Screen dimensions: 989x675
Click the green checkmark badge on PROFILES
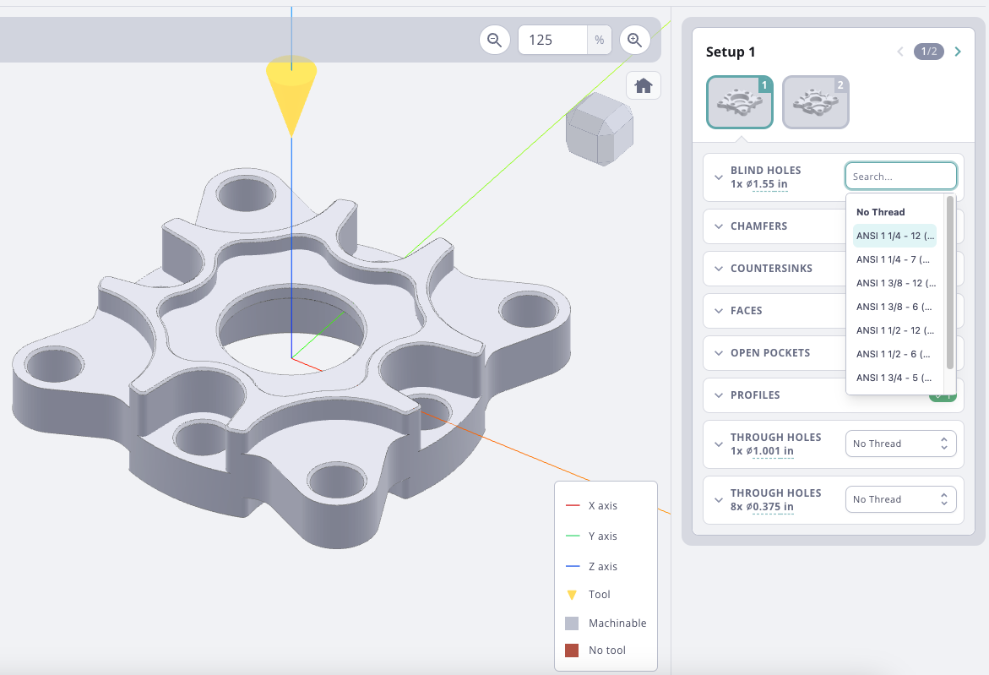pos(943,394)
